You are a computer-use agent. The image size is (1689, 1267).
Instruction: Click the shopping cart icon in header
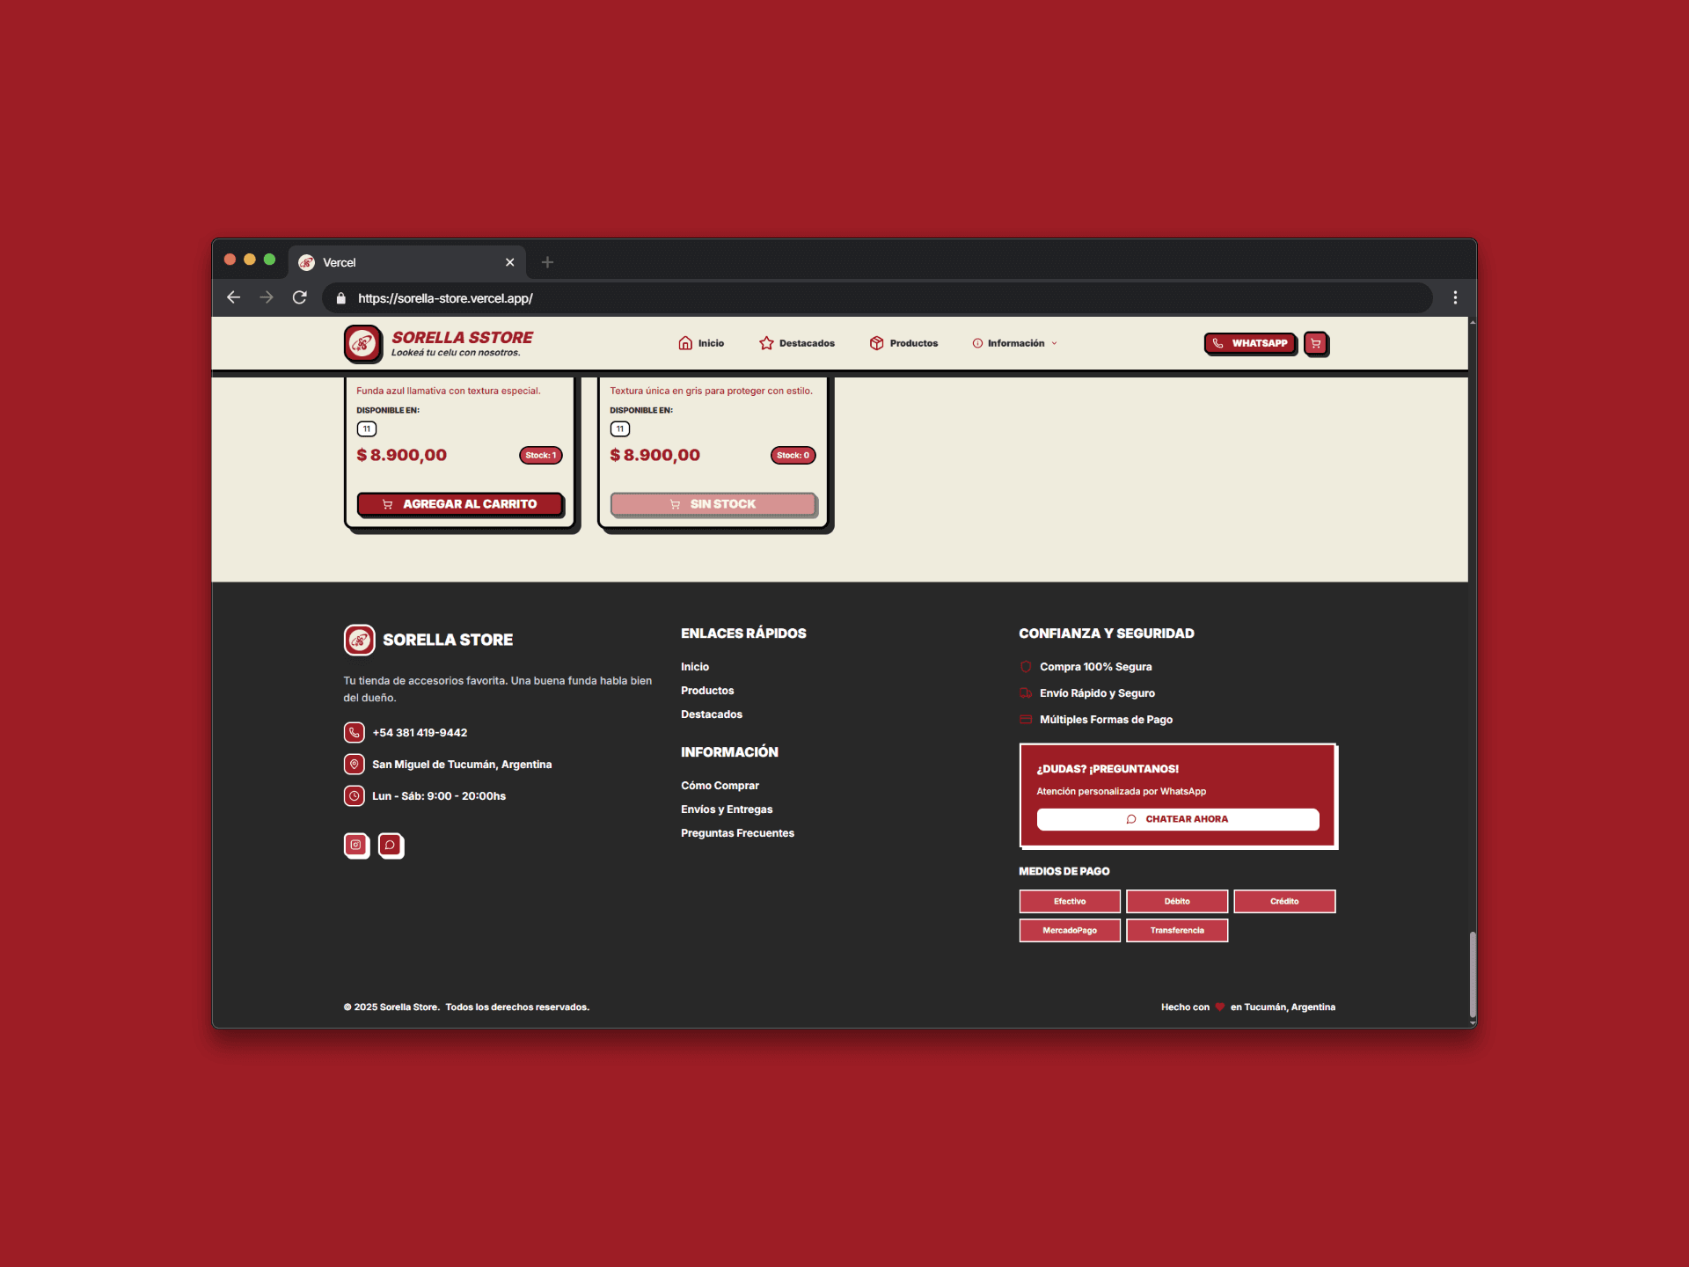1315,343
